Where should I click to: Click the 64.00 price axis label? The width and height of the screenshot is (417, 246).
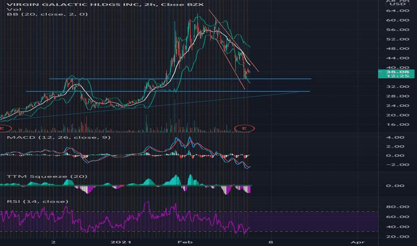tap(398, 11)
